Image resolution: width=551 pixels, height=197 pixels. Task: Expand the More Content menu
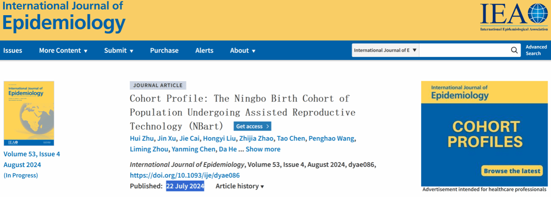(x=63, y=50)
